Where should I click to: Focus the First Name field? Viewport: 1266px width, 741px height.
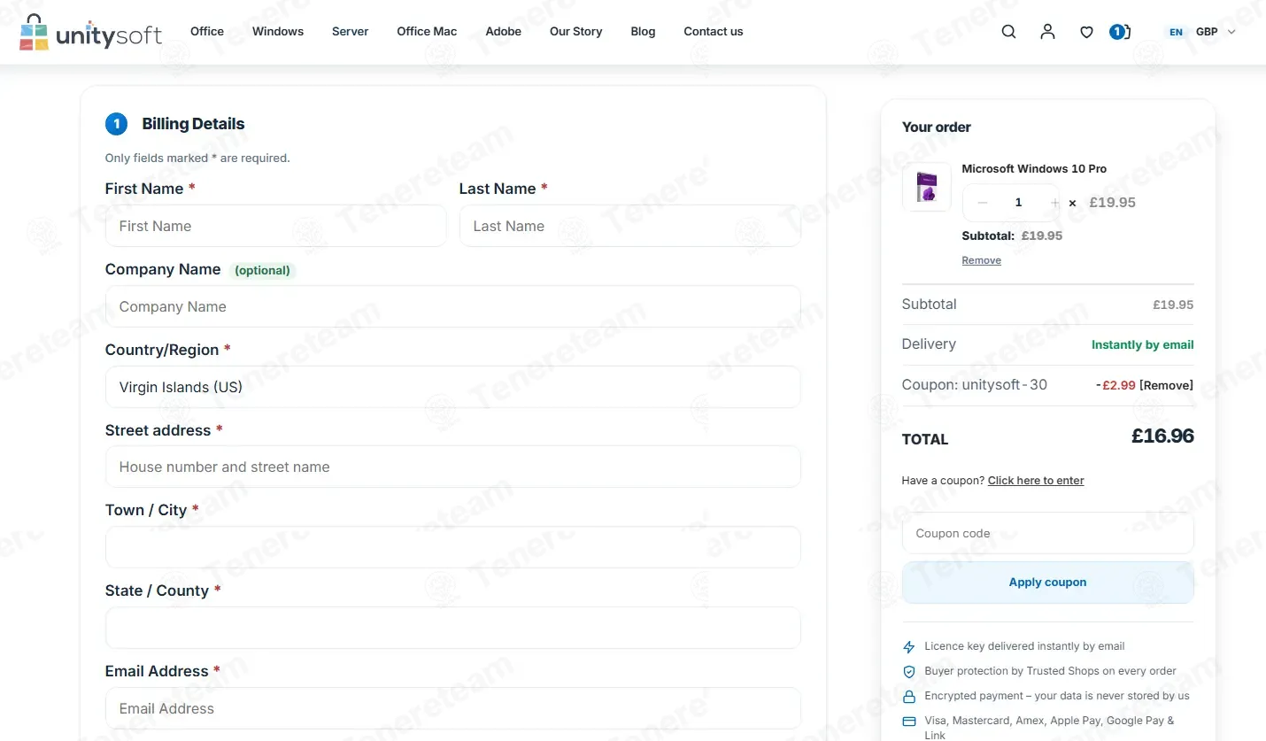(276, 226)
